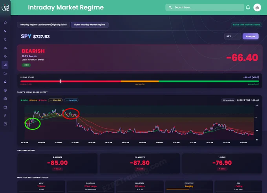Click the regime score position marker
Viewport: 267px width, 193px height.
pos(60,81)
